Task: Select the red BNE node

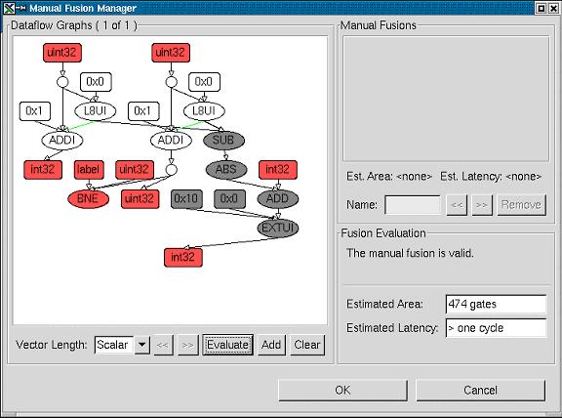Action: 88,199
